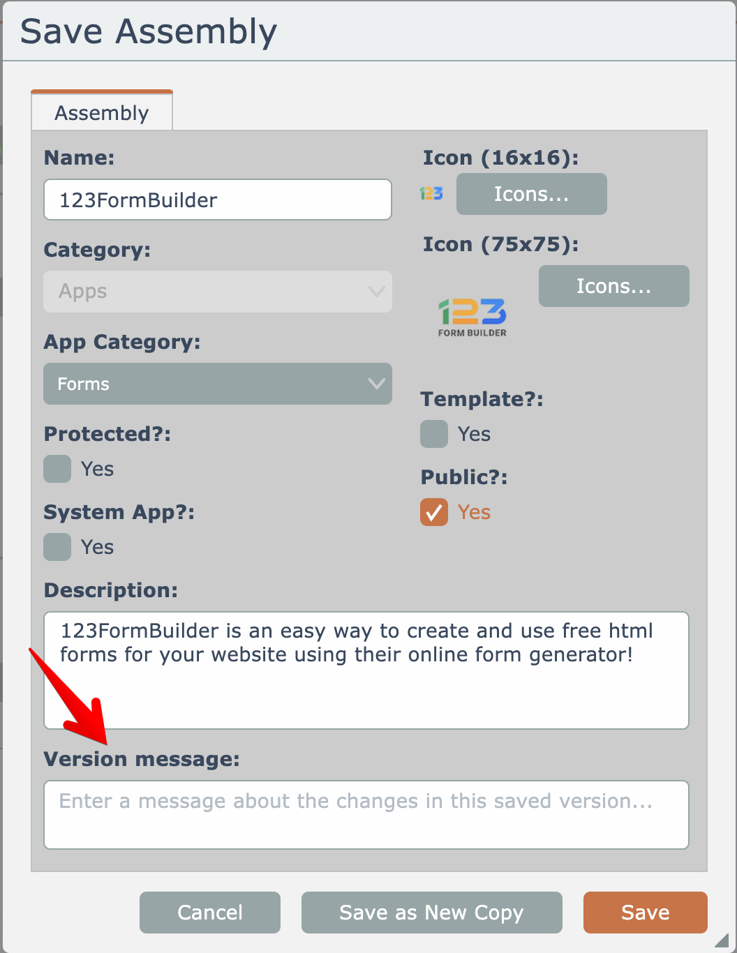Expand the App Category Forms dropdown

[x=217, y=384]
